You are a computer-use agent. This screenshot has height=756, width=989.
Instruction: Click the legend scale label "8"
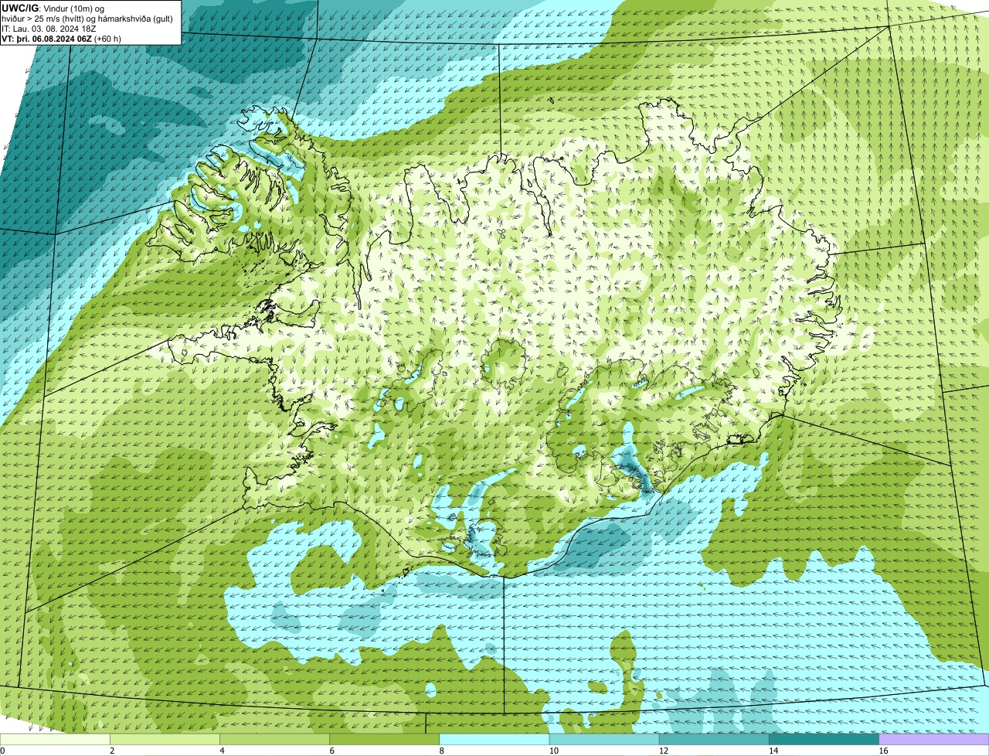click(441, 751)
